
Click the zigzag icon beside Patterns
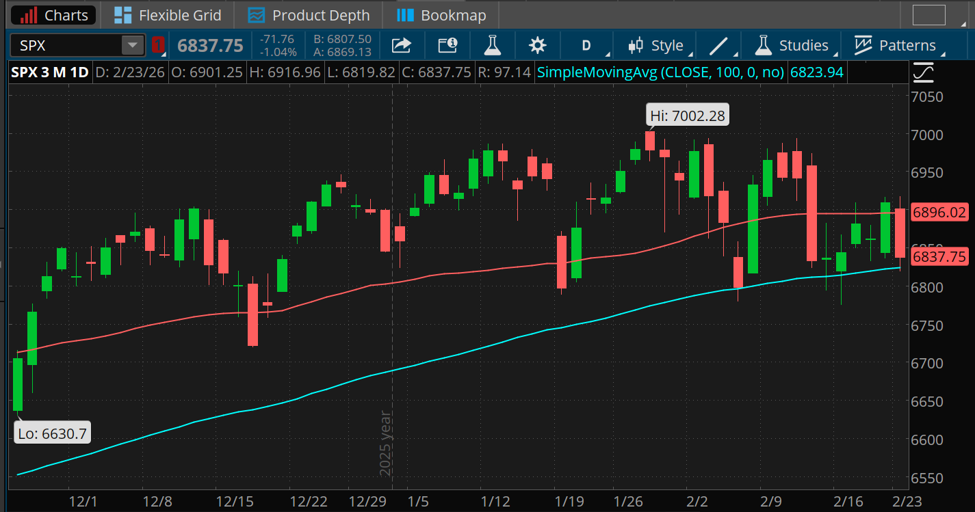click(862, 45)
